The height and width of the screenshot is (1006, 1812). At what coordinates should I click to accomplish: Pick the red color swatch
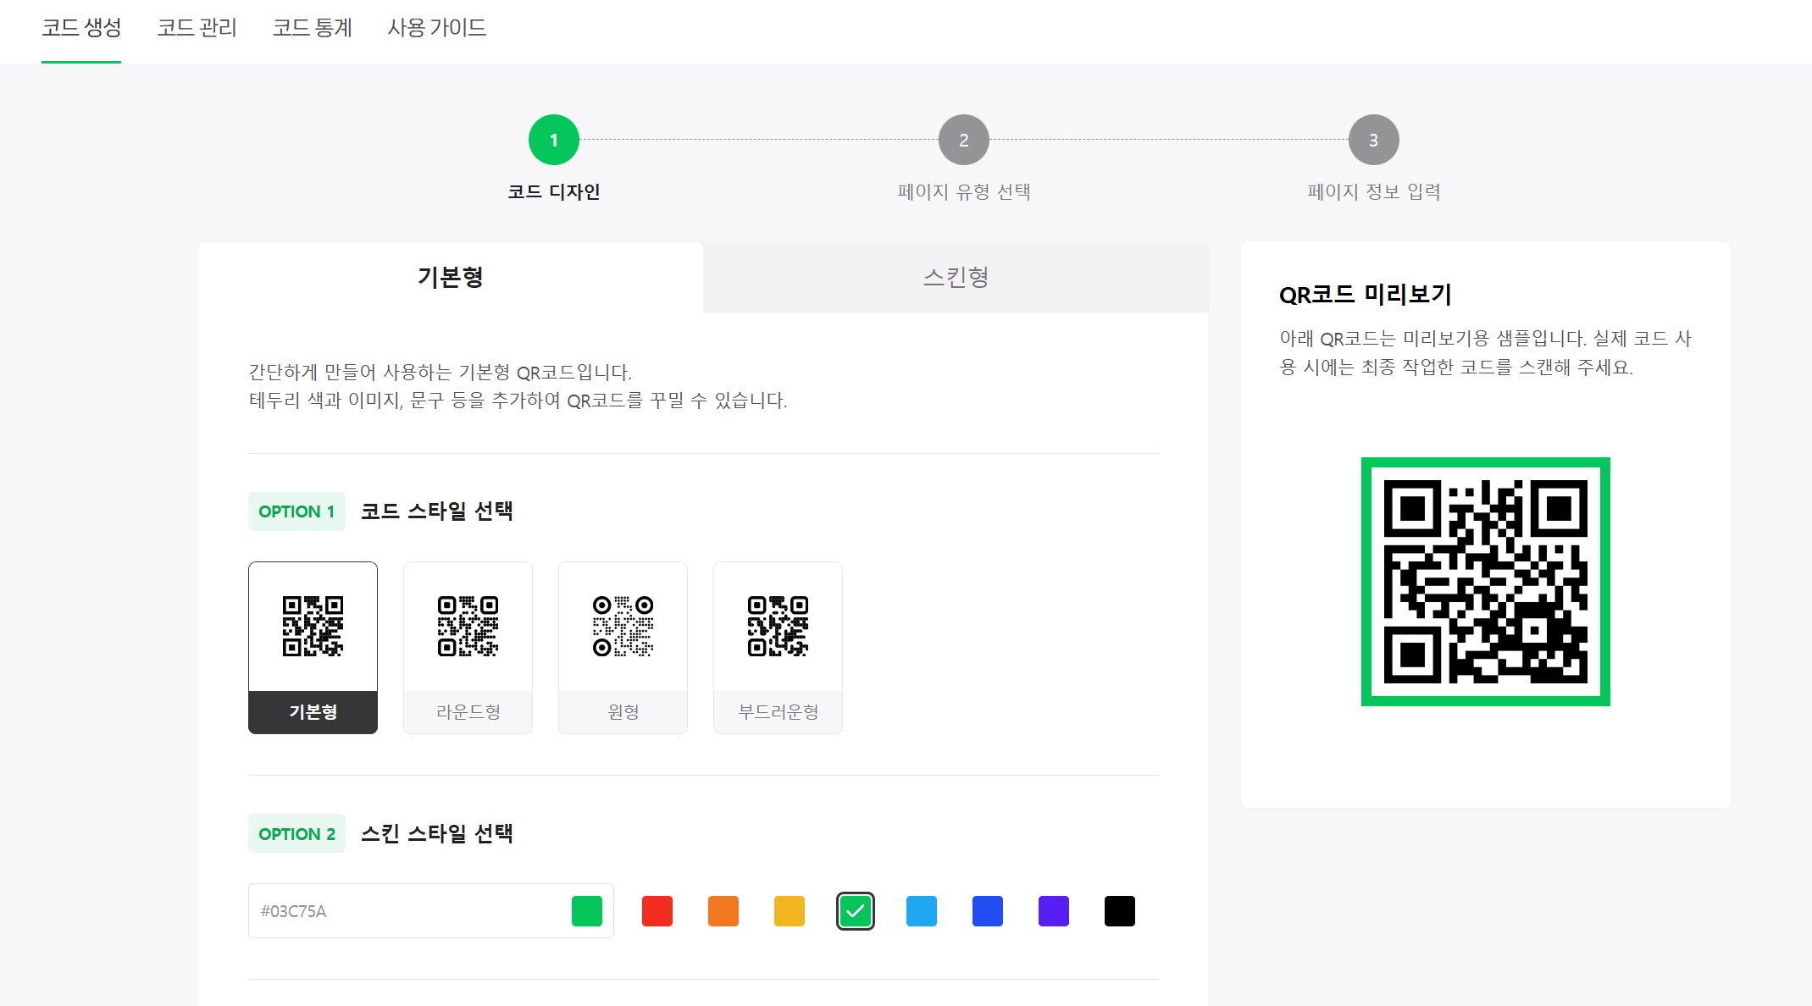click(x=657, y=911)
